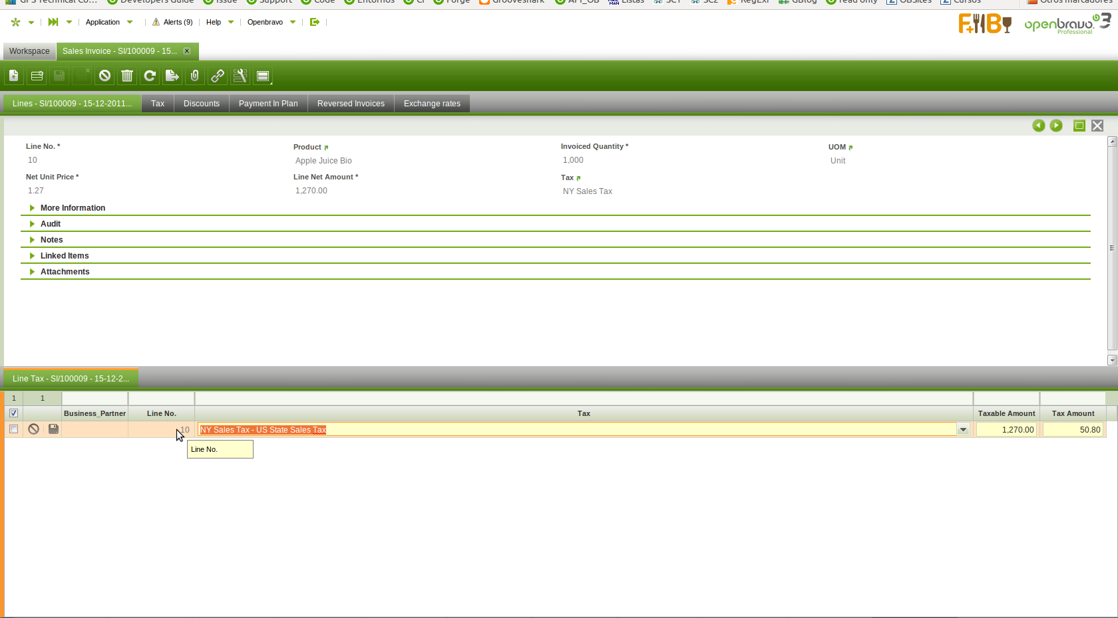1118x618 pixels.
Task: Close the Sales Invoice tab
Action: [187, 51]
